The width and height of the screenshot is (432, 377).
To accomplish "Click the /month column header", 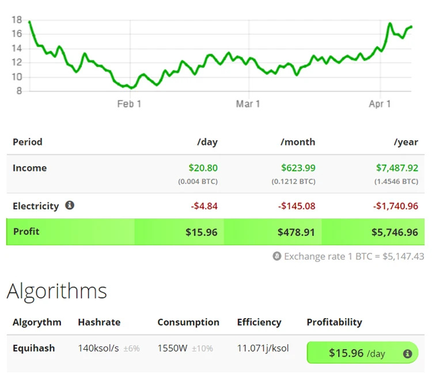I will (298, 142).
